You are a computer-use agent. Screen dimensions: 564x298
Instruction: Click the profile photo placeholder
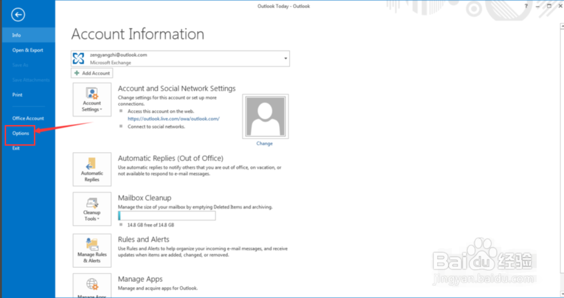pos(266,117)
